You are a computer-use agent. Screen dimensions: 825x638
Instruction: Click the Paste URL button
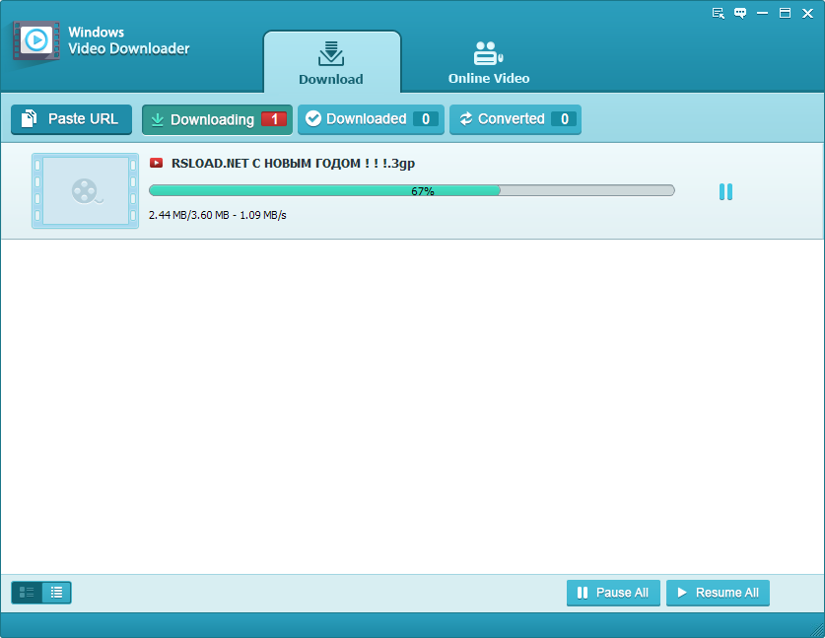pos(72,119)
